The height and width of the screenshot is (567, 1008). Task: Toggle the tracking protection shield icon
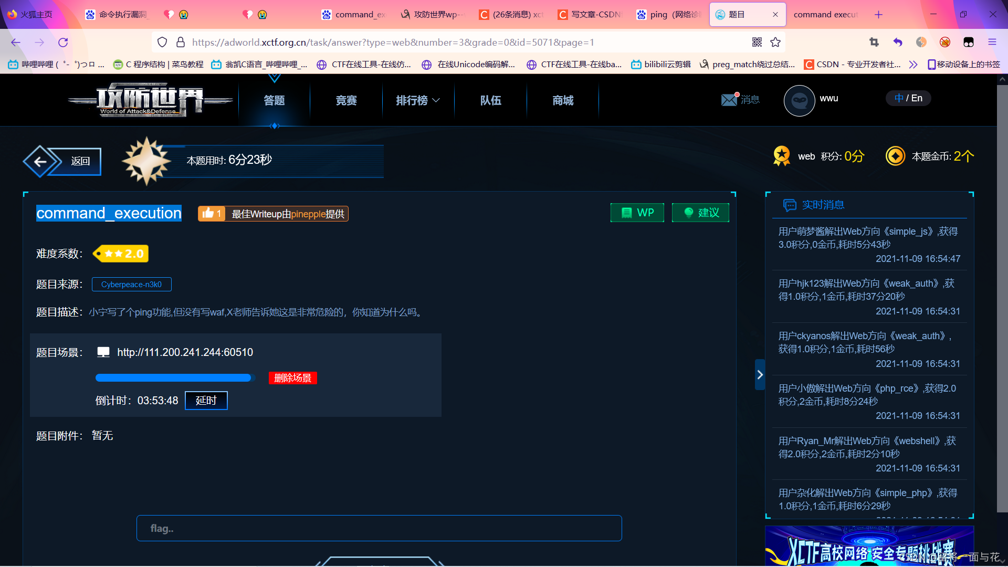[162, 42]
